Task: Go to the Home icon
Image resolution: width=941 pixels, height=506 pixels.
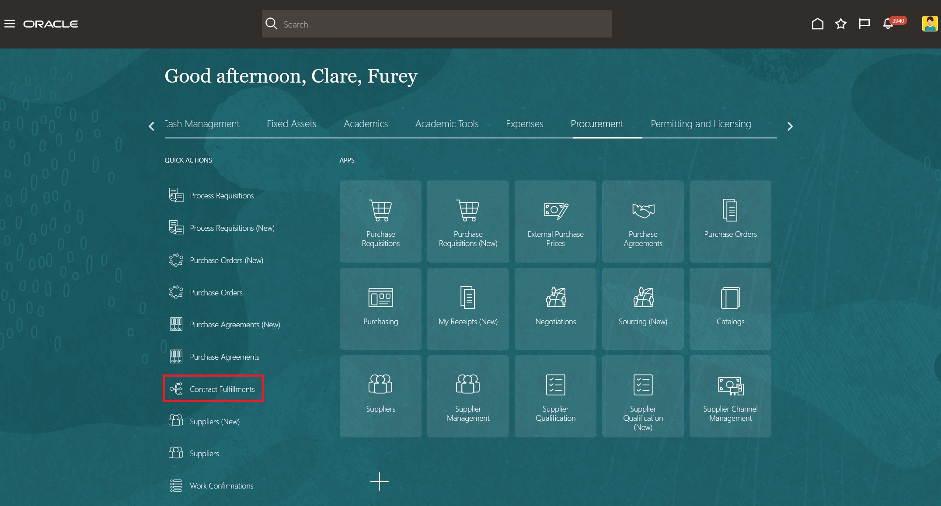Action: click(817, 24)
